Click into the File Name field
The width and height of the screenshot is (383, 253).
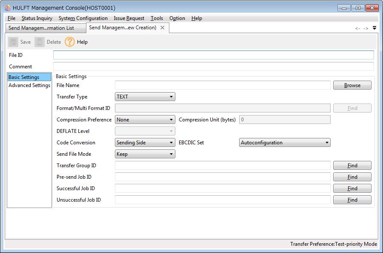(223, 85)
